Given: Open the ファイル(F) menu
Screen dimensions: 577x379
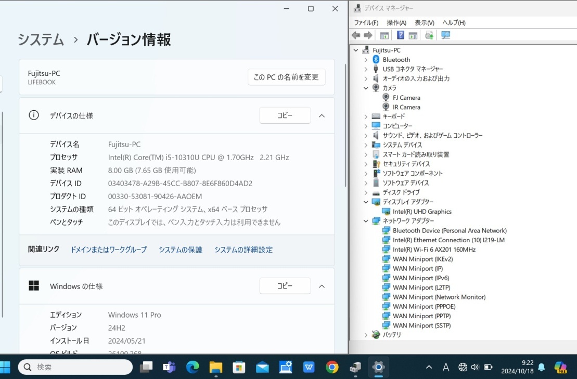Looking at the screenshot, I should [366, 23].
